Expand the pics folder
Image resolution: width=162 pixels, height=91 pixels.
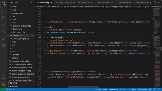point(14,52)
